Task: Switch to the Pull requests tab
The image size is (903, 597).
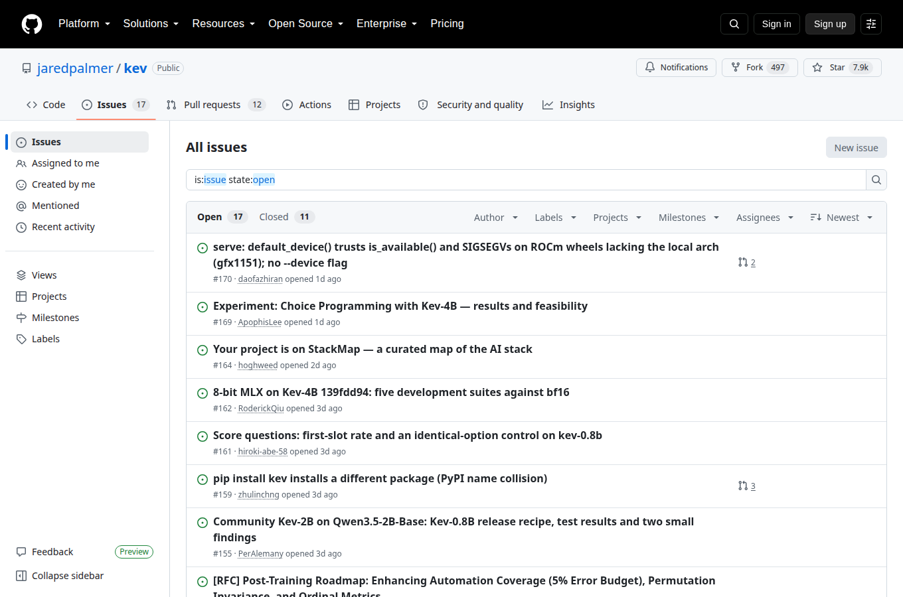Action: (216, 105)
